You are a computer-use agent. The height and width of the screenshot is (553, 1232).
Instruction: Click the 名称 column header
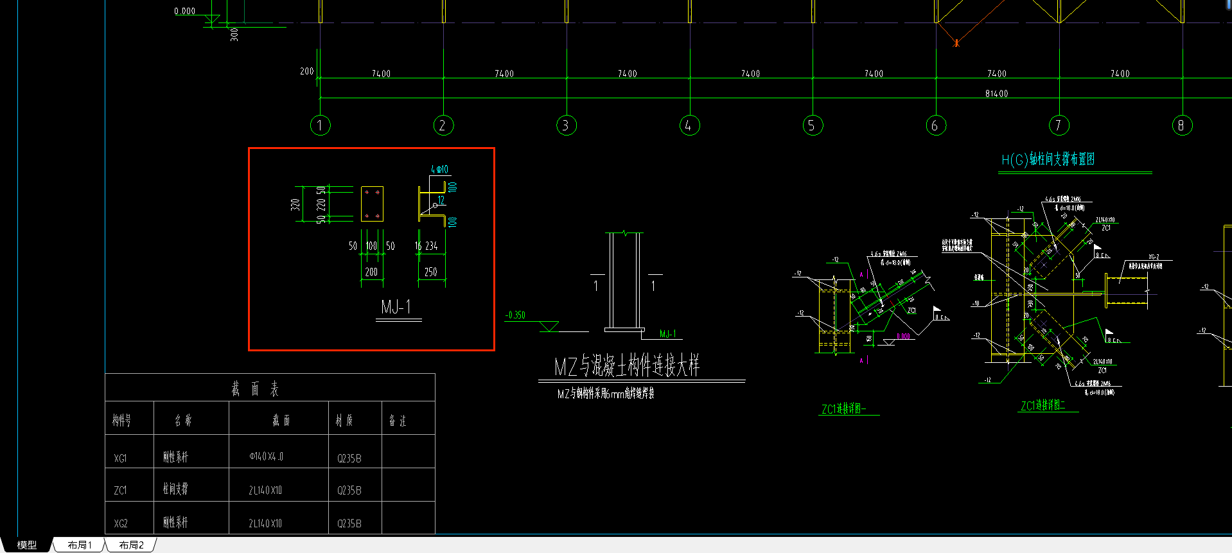[183, 421]
